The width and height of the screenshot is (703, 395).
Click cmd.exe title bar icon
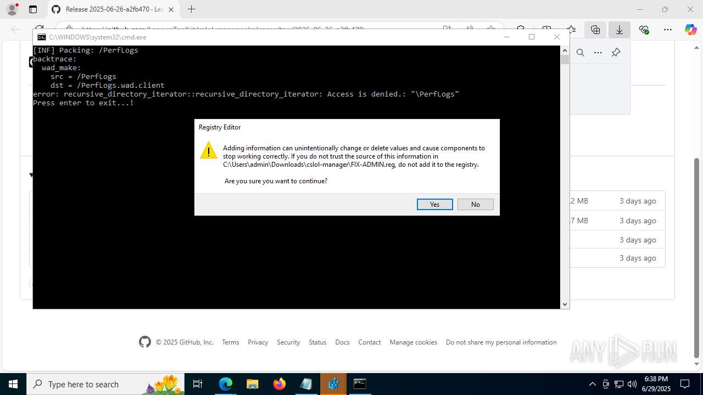(41, 37)
